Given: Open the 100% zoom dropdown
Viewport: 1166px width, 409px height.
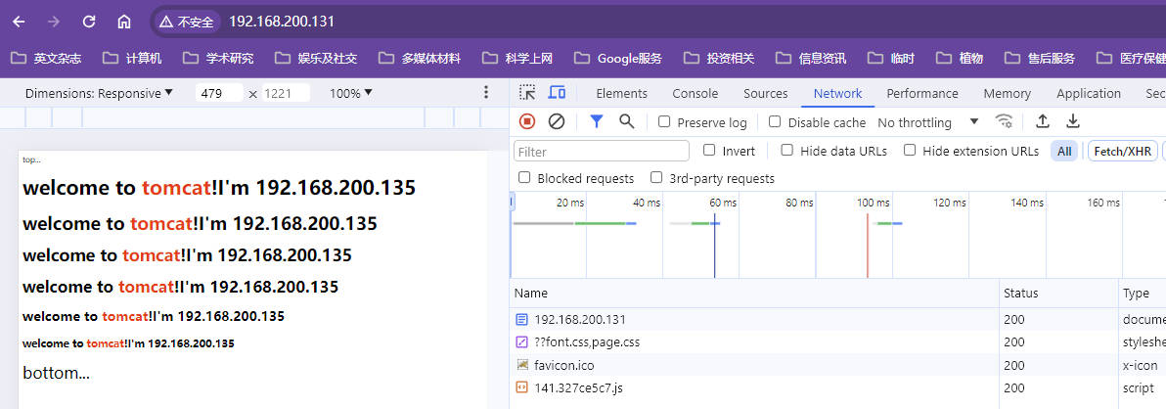Looking at the screenshot, I should click(350, 93).
